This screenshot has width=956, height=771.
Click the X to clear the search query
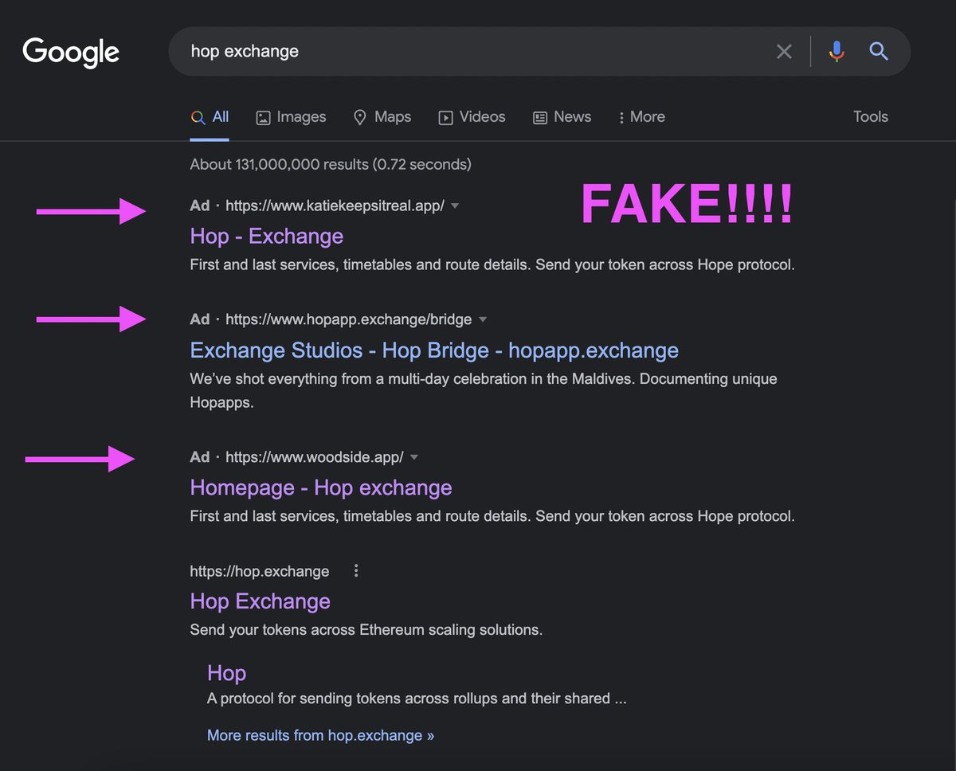(784, 51)
